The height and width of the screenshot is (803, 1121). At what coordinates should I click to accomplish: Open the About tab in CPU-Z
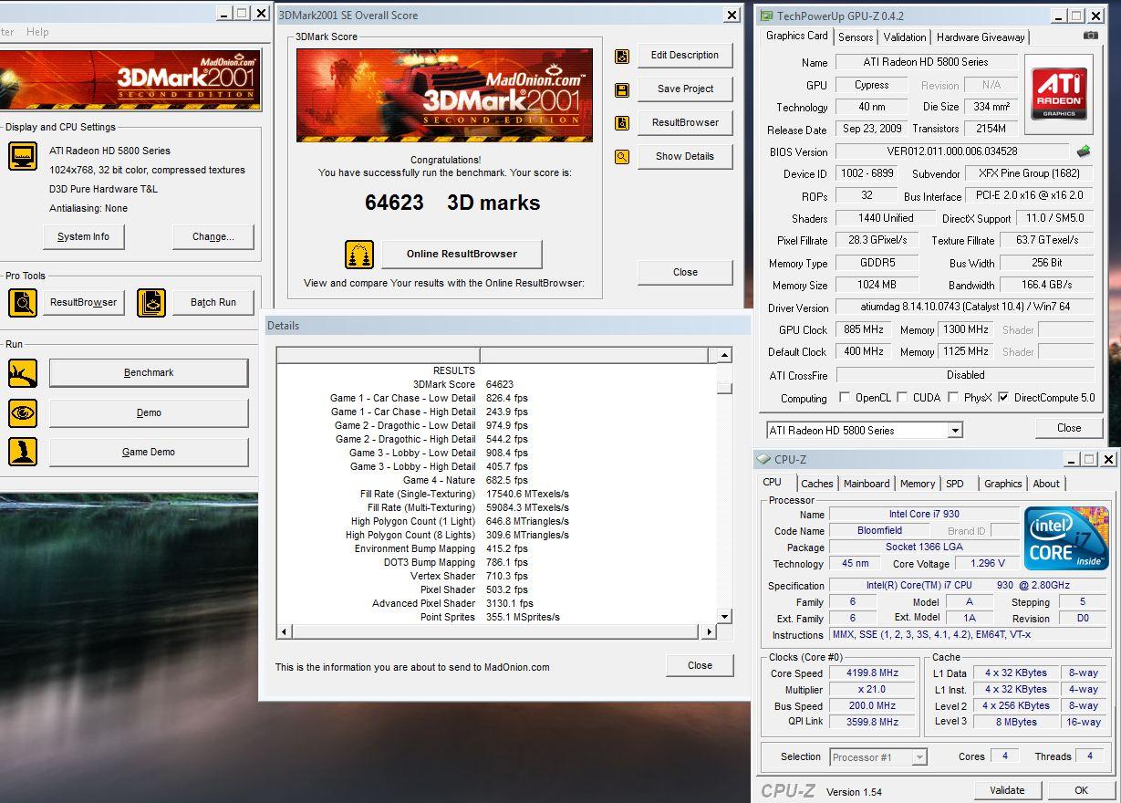(x=1046, y=484)
